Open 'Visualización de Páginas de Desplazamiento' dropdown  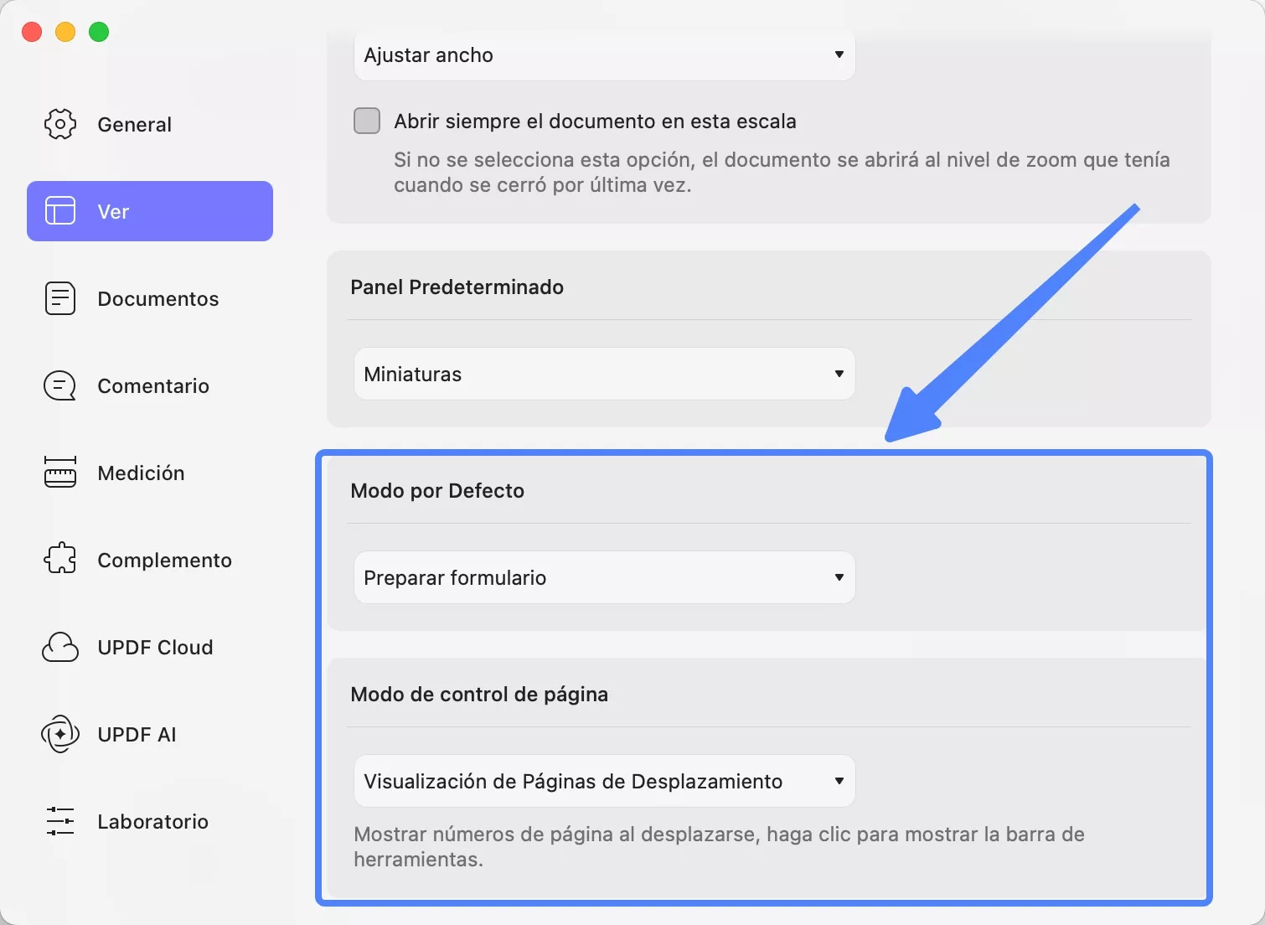[x=604, y=781]
